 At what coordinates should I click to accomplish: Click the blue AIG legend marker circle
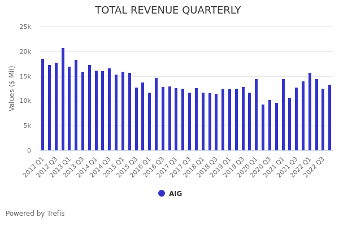pyautogui.click(x=162, y=193)
